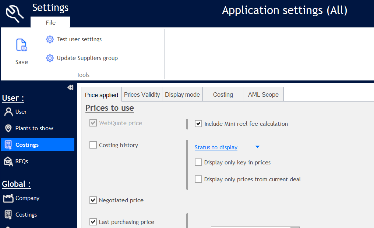Check Display only prices from current deal
This screenshot has width=374, height=228.
click(198, 179)
